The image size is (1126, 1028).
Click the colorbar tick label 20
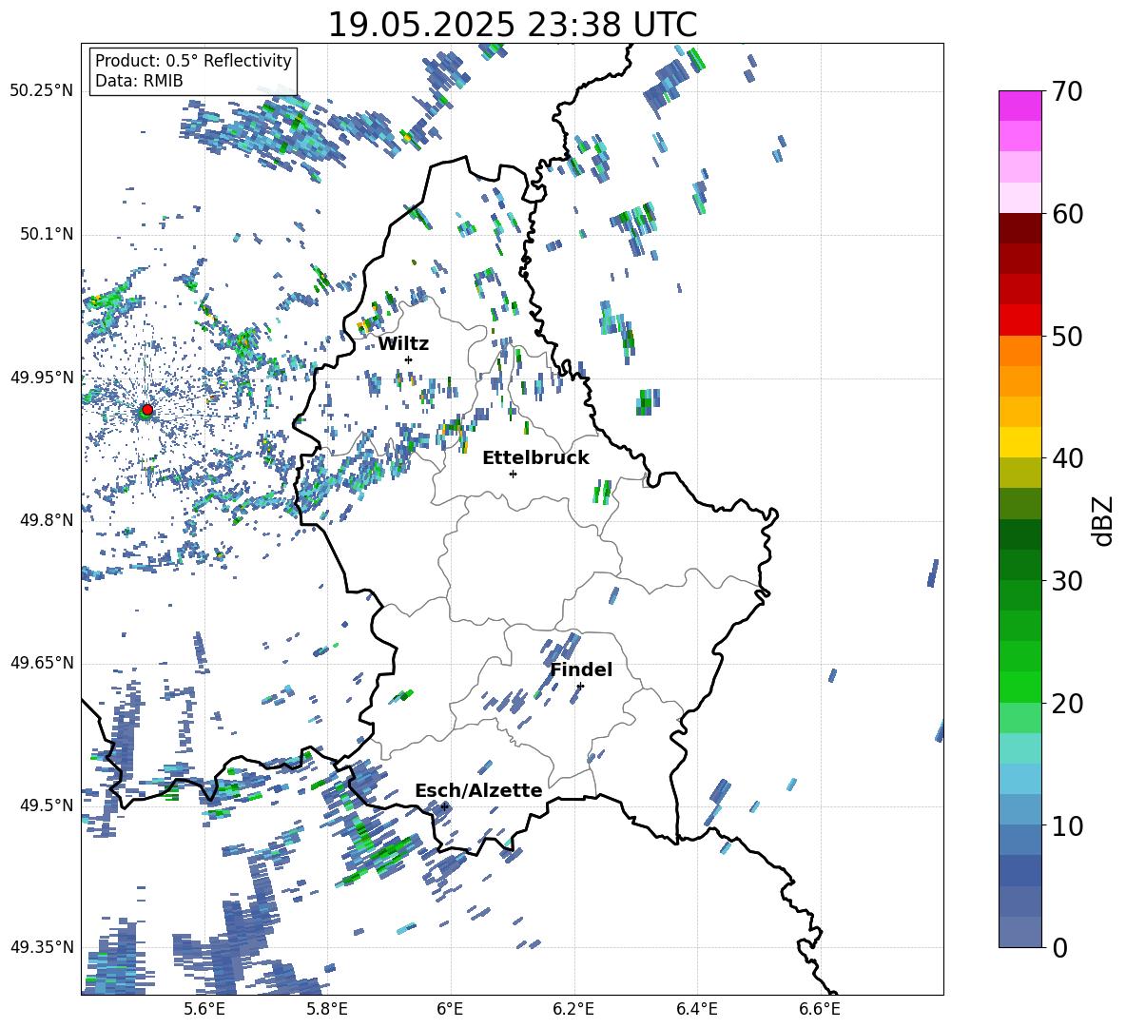(1067, 704)
